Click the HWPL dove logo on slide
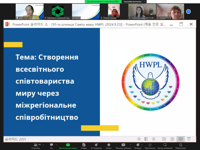 151,82
